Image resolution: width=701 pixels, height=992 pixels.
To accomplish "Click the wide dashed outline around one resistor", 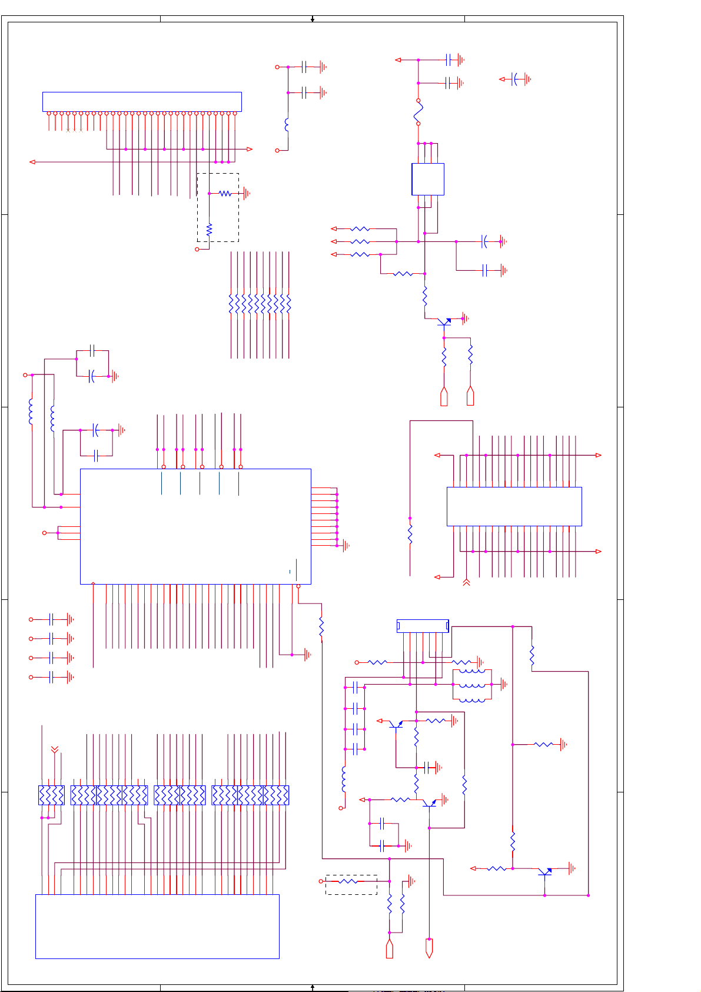I will (x=351, y=885).
